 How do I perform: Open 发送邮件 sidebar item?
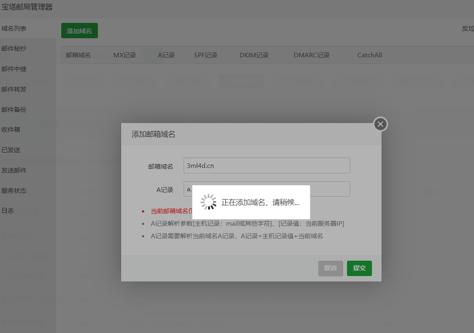[x=14, y=170]
